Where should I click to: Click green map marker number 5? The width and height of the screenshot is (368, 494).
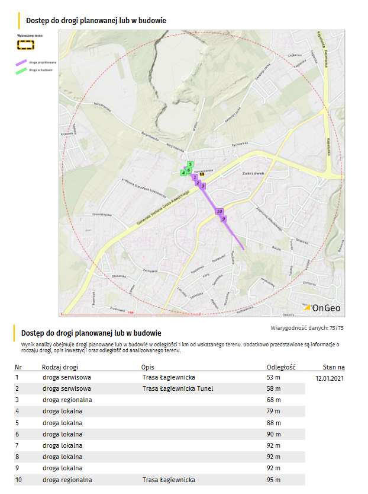click(x=190, y=164)
